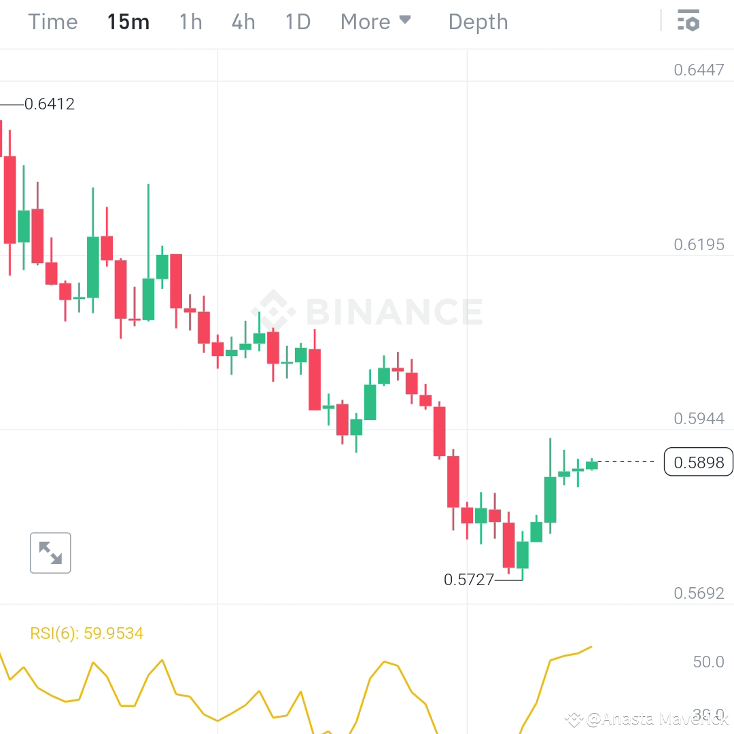Click the 0.5727 low price label
734x734 pixels.
click(469, 580)
